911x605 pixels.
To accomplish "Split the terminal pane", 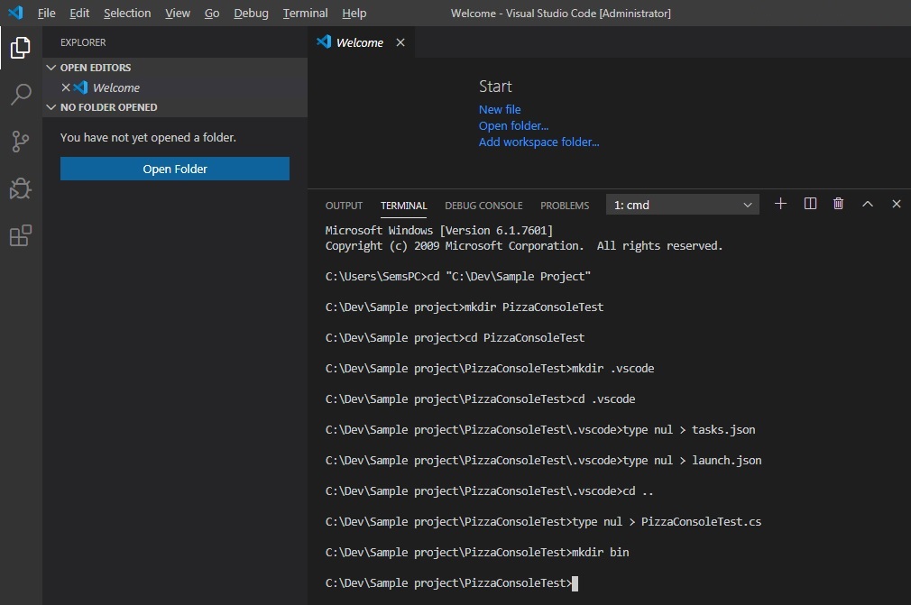I will point(810,204).
